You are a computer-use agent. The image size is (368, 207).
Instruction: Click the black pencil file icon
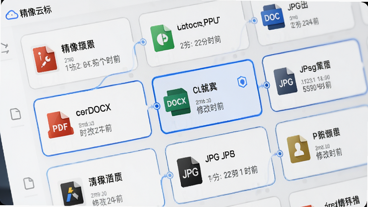tap(72, 194)
